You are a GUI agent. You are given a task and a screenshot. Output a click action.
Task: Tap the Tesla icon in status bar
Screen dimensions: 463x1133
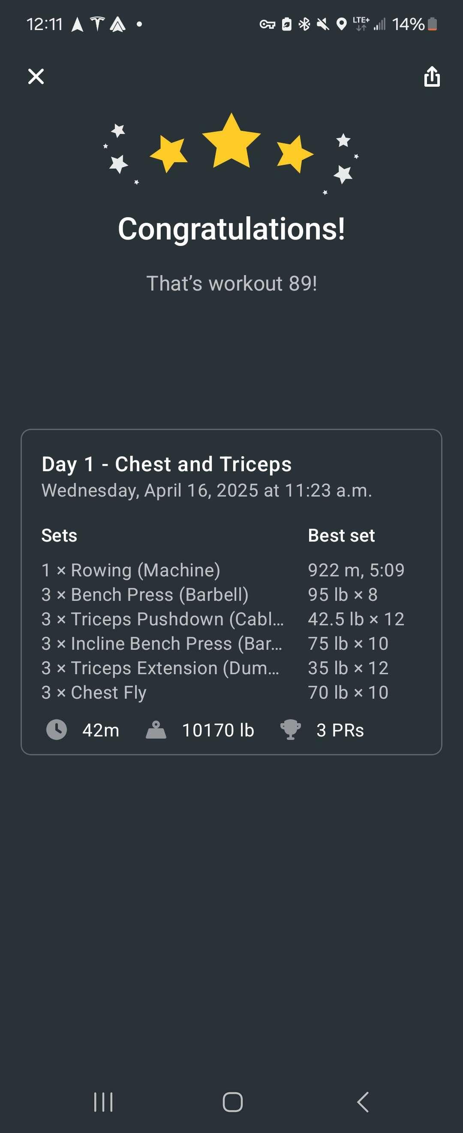click(x=97, y=24)
